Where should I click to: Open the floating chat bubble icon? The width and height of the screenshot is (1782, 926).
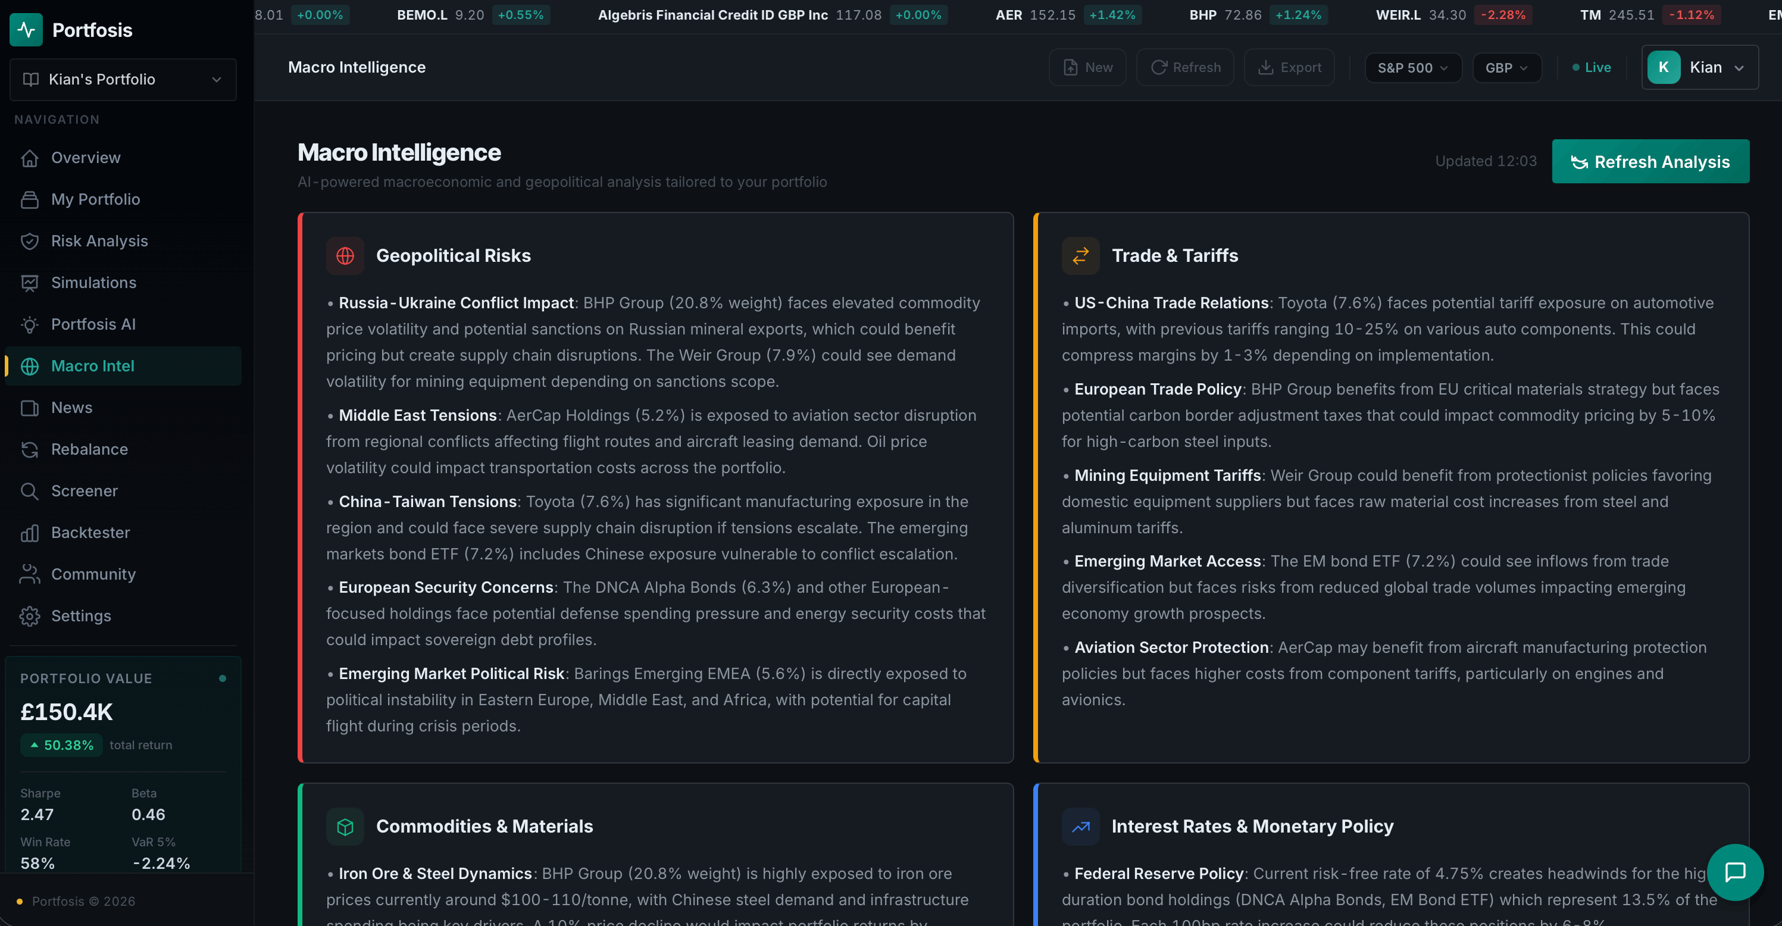point(1734,872)
